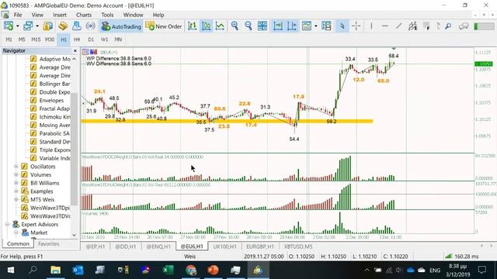Screen dimensions: 497x279
Task: Click connection status 160.28 ms indicator
Action: [462, 257]
